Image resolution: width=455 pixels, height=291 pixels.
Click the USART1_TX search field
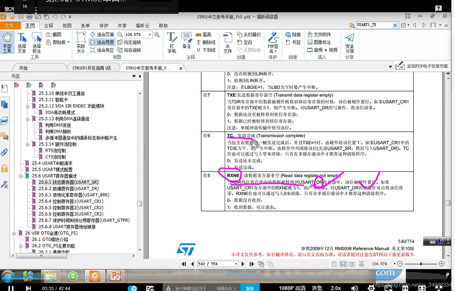pos(374,25)
